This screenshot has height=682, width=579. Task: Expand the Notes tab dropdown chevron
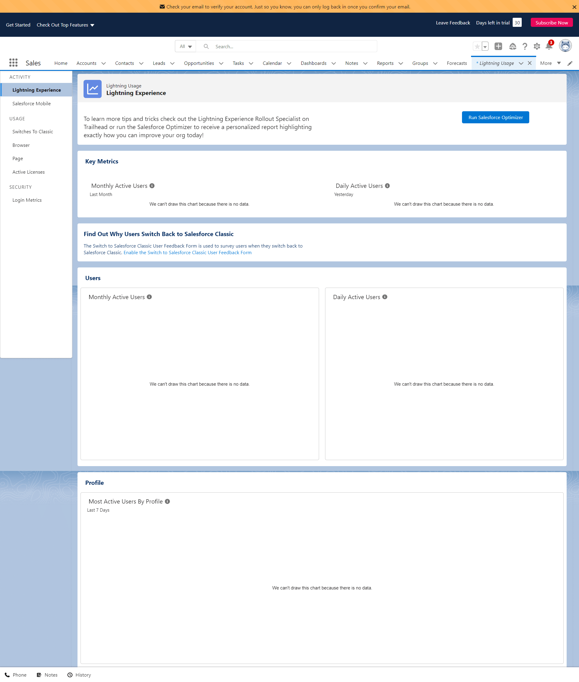(365, 63)
